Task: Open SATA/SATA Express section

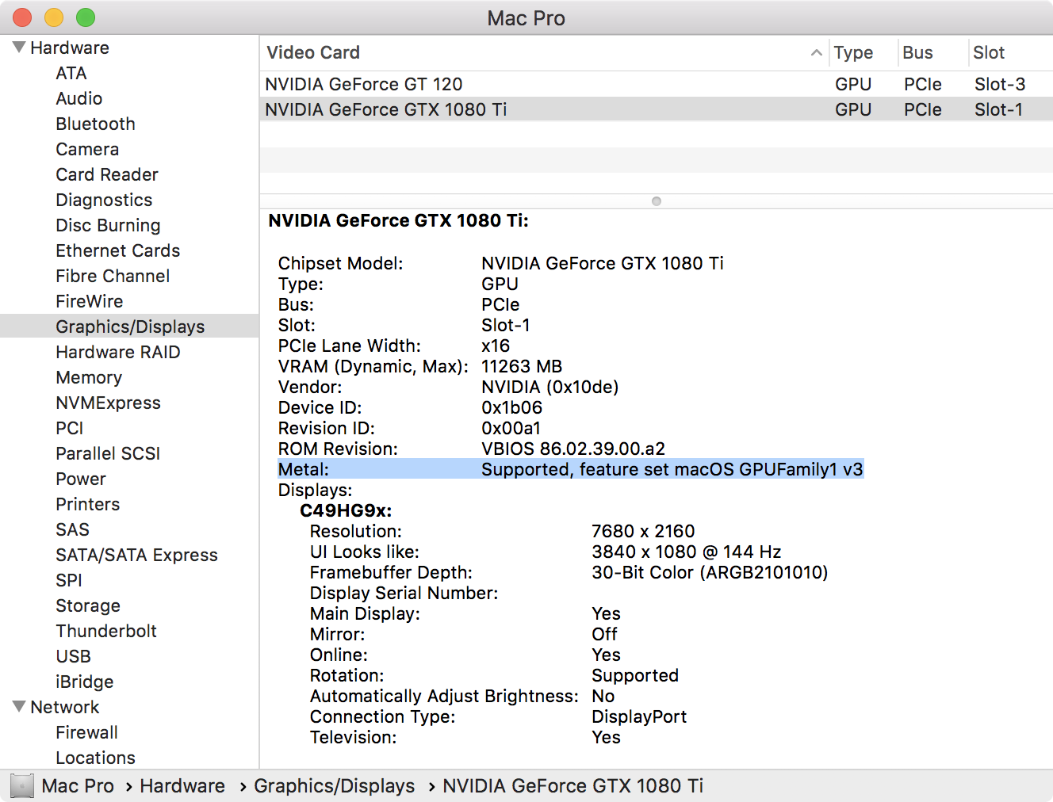Action: 136,555
